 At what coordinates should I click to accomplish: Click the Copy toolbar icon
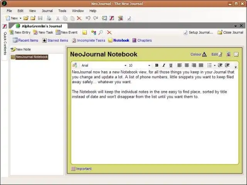65,18
